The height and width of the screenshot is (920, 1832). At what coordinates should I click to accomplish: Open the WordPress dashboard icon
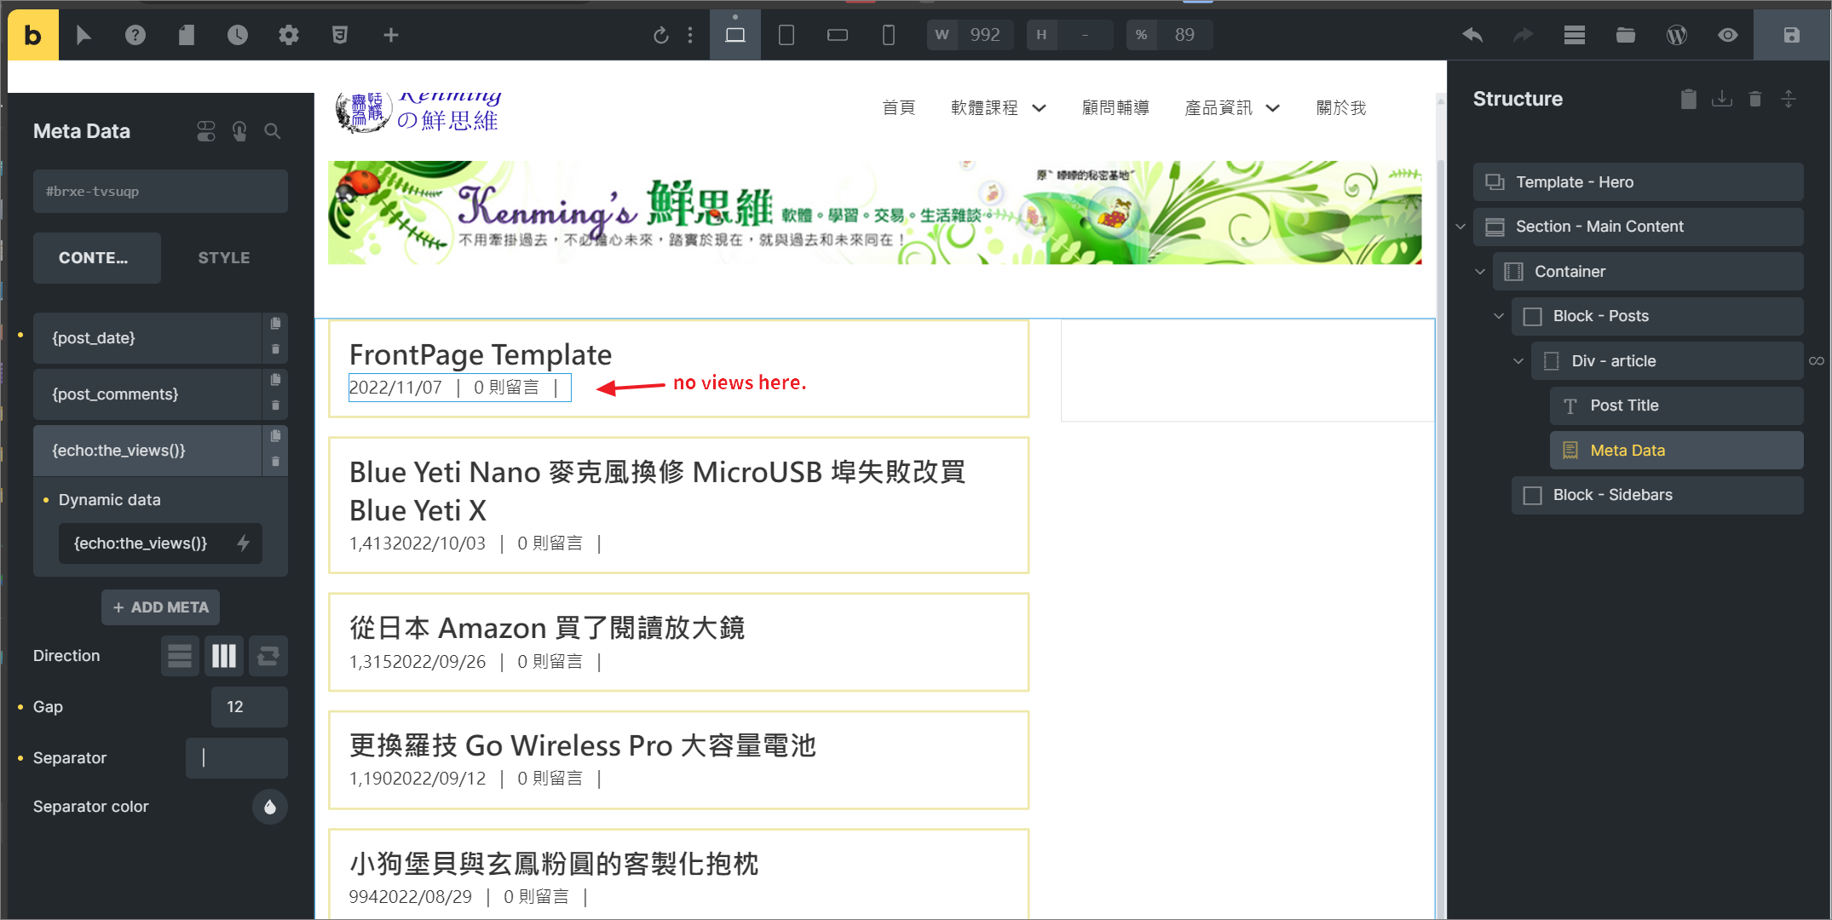[x=1677, y=35]
